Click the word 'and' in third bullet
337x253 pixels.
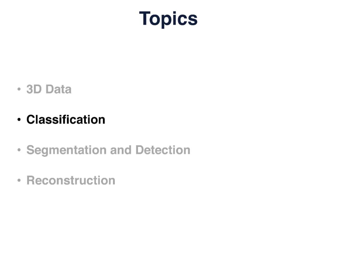tap(121, 150)
